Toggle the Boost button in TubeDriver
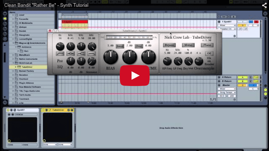Screen dimensions: 269x151 [120, 46]
